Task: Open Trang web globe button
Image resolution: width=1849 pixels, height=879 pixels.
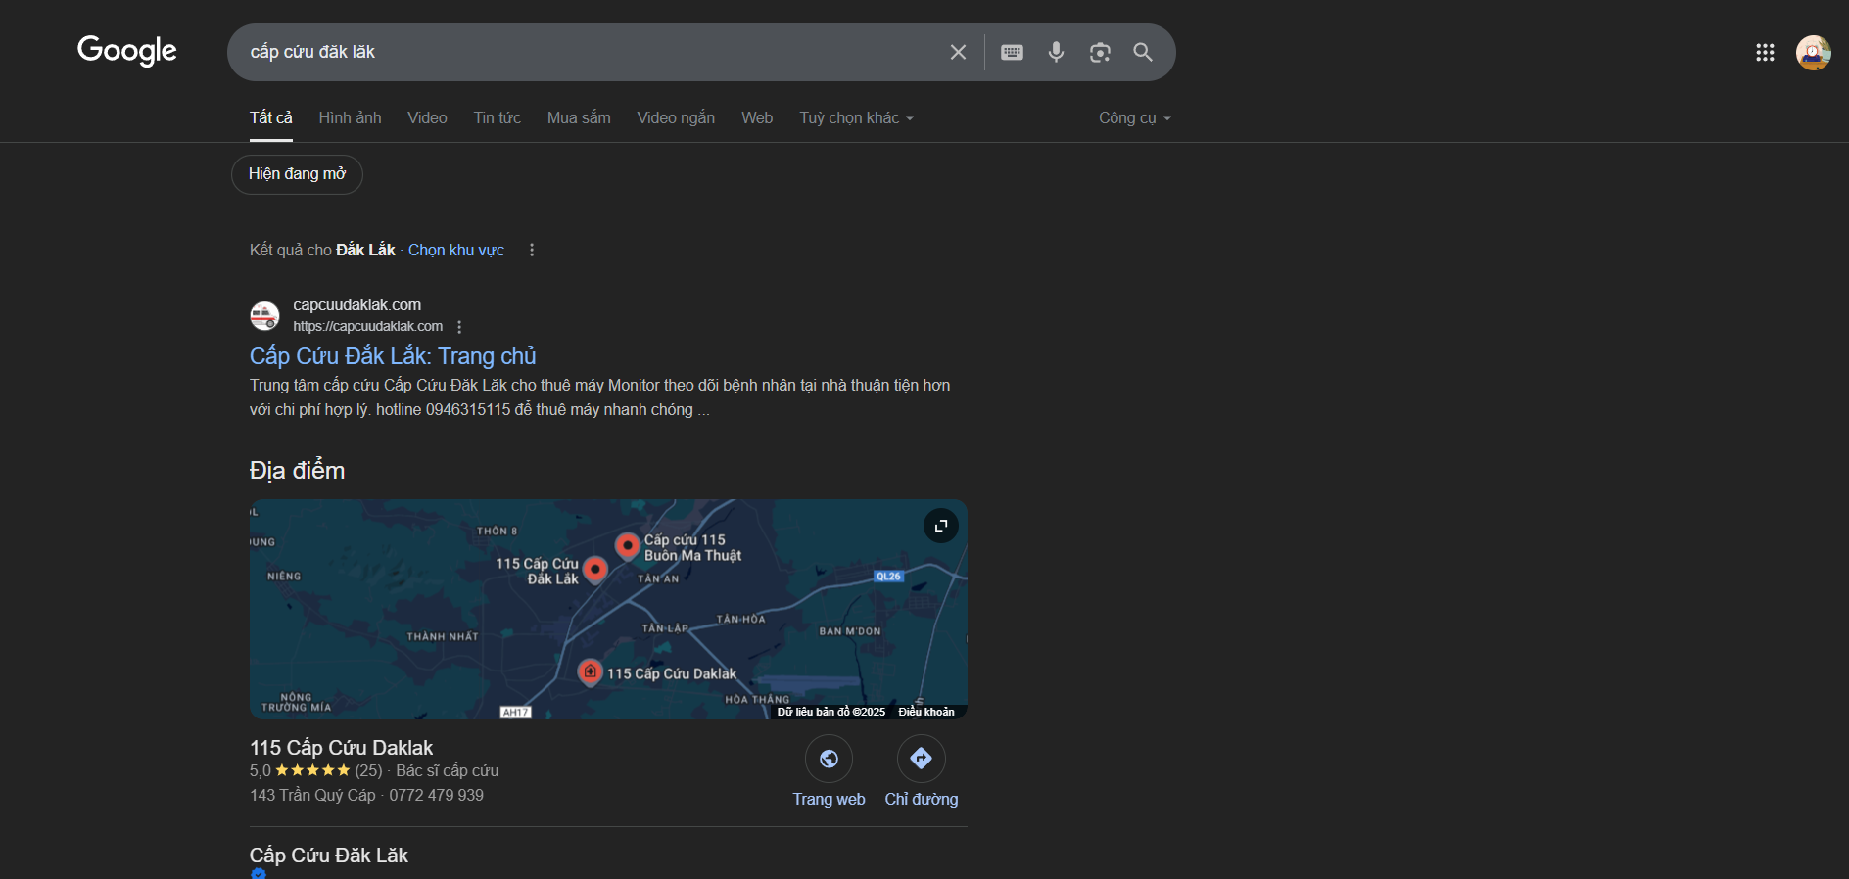Action: click(x=829, y=759)
